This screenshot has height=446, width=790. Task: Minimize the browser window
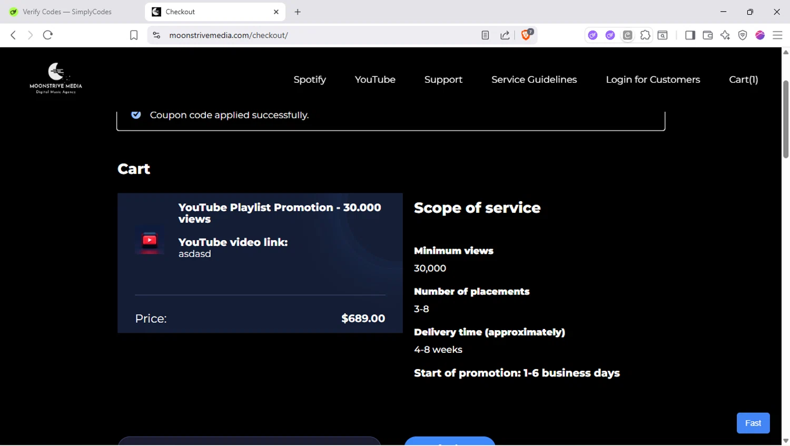coord(723,12)
